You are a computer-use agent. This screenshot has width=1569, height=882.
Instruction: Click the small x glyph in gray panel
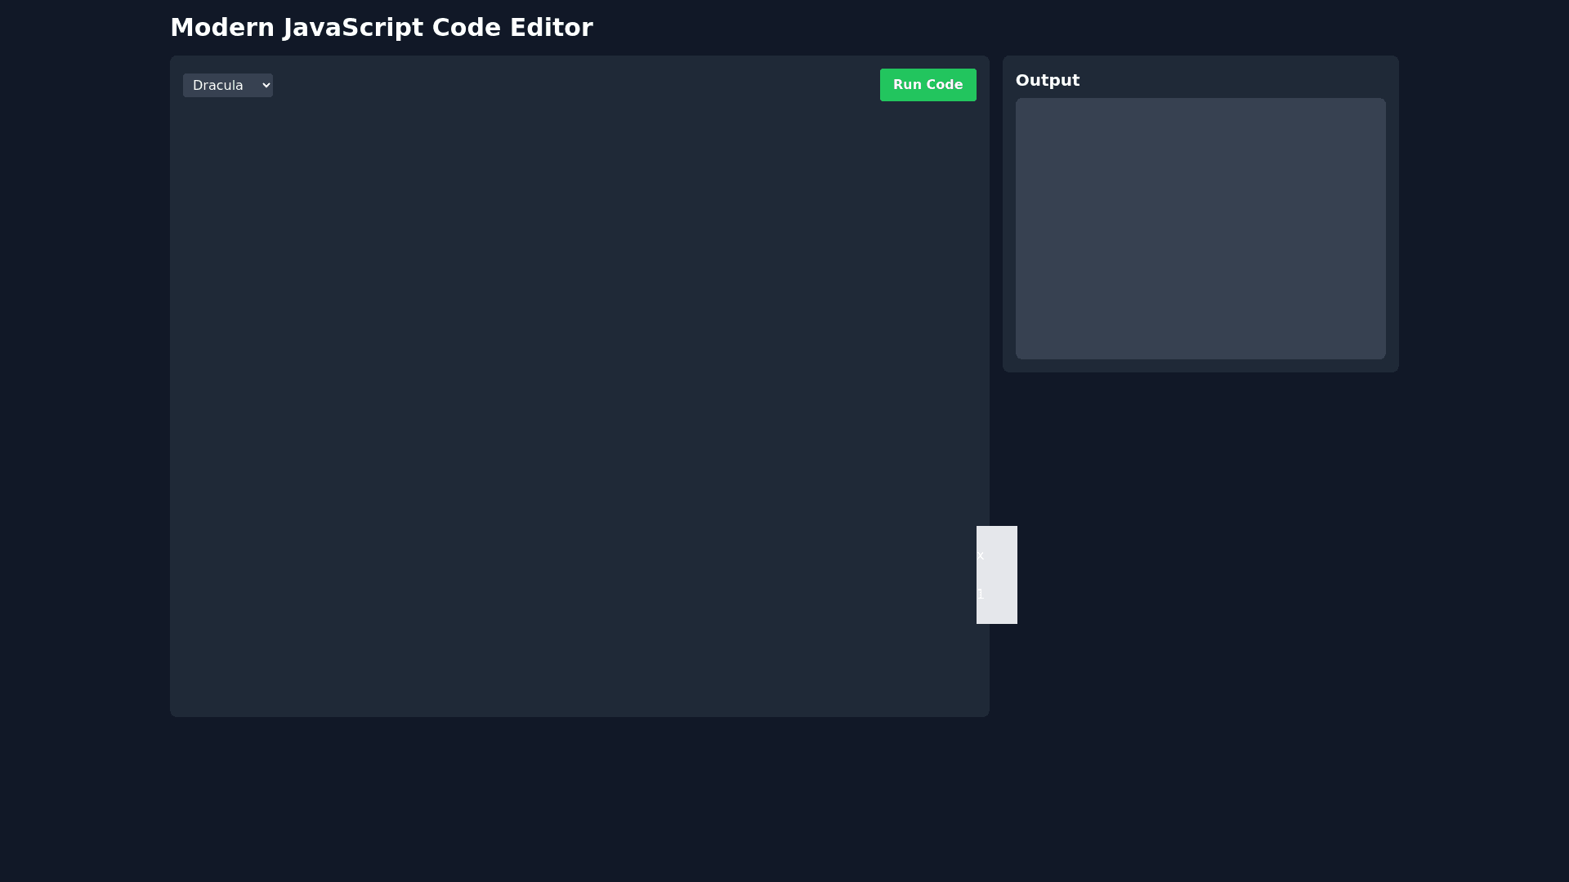coord(980,555)
